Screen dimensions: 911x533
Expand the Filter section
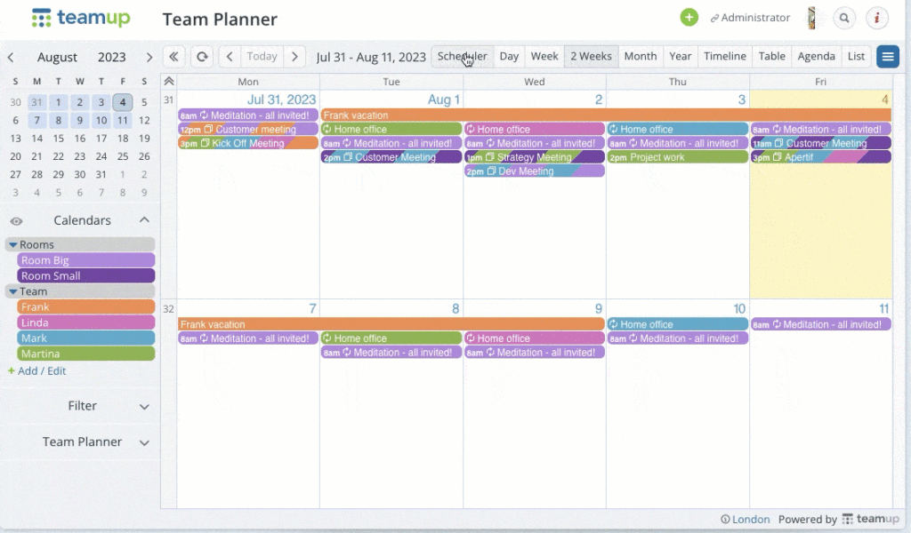coord(144,407)
